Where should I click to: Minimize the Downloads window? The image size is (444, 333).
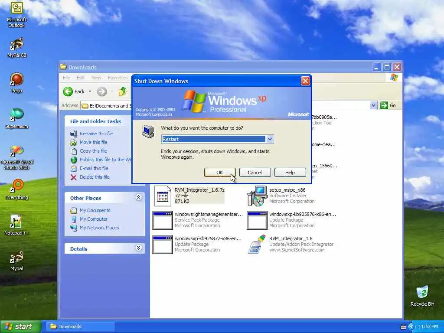[x=376, y=67]
